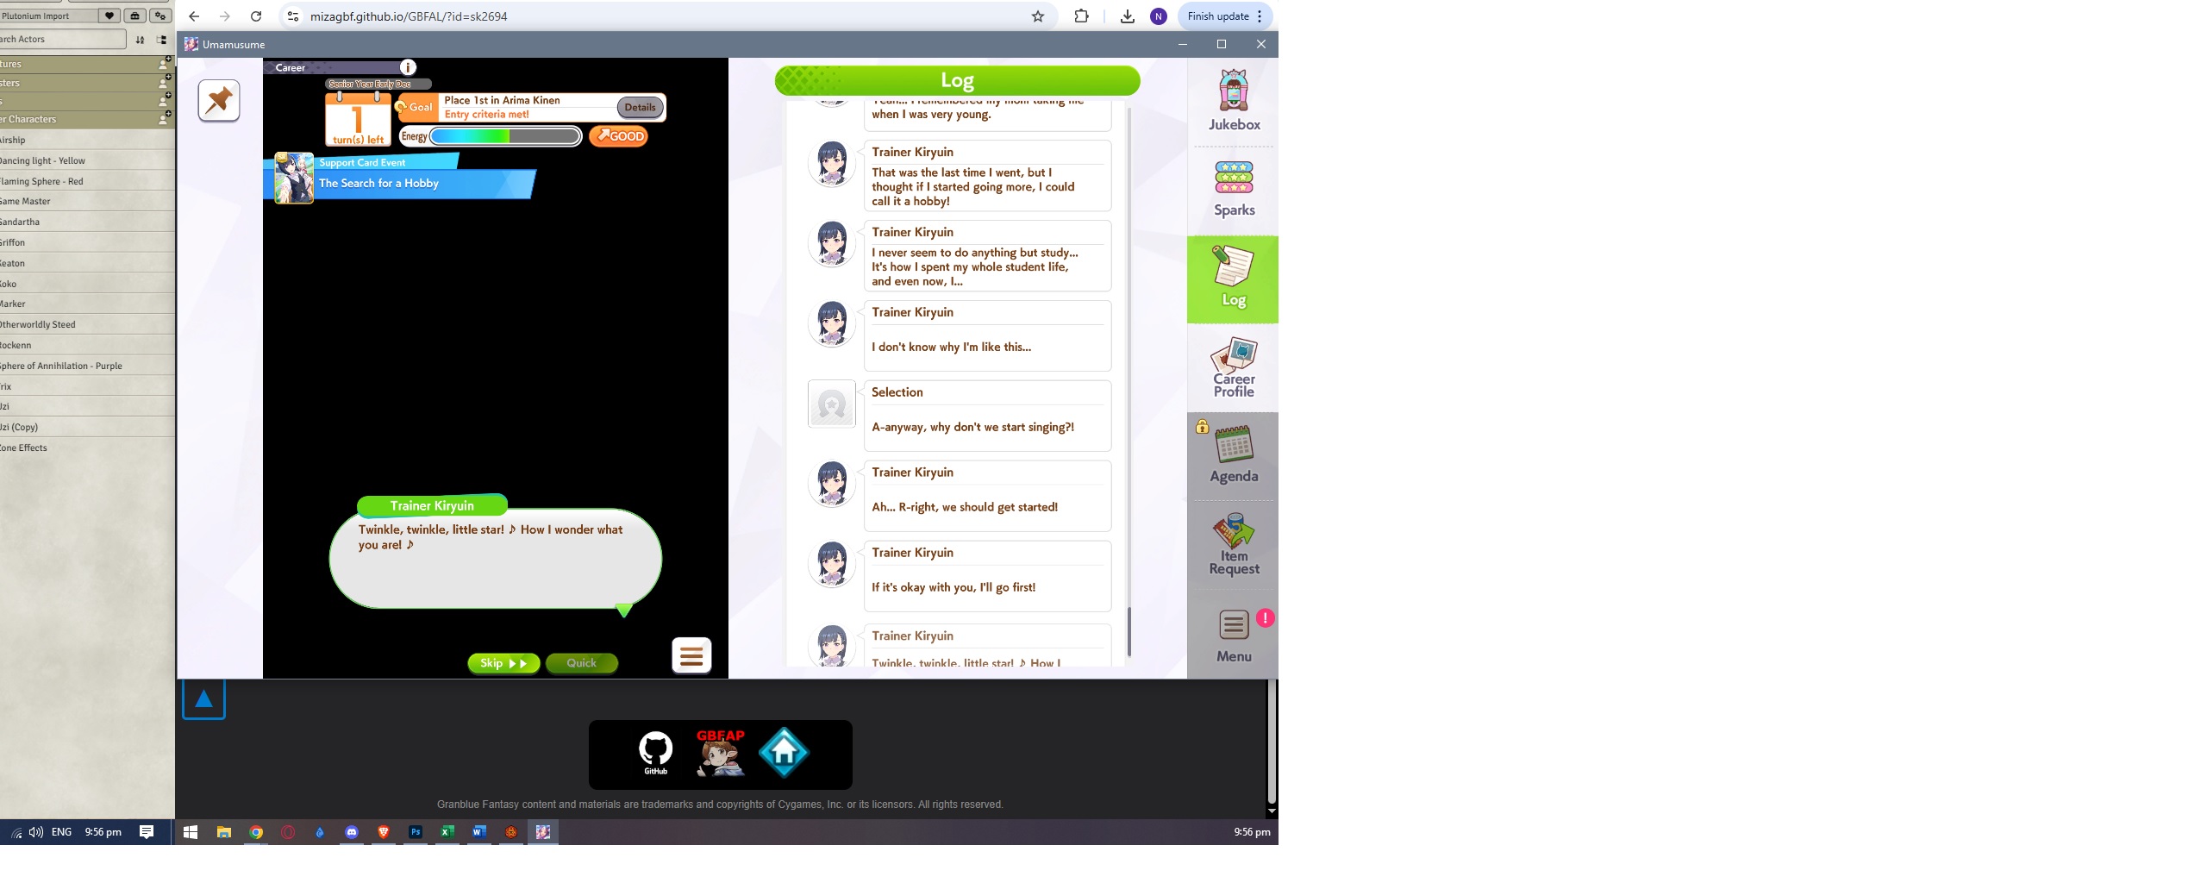The image size is (2207, 883).
Task: Click the heart icon next to Plutonium Import
Action: pos(109,16)
